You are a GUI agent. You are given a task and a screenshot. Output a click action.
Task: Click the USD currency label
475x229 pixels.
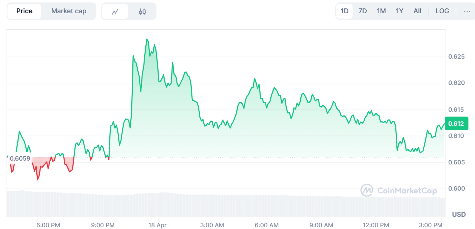[459, 214]
